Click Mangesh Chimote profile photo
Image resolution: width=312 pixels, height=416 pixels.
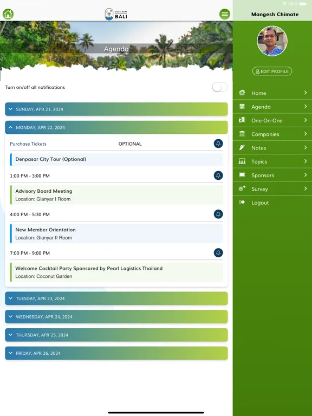pyautogui.click(x=272, y=41)
